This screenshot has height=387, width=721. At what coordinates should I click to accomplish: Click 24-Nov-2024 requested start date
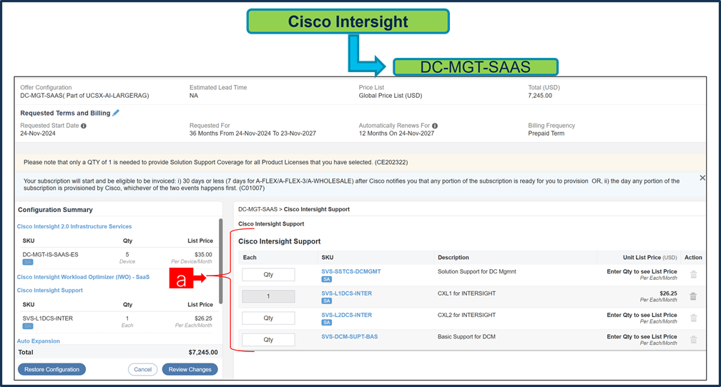pyautogui.click(x=38, y=133)
